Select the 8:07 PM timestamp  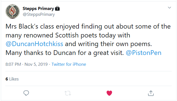(13, 64)
